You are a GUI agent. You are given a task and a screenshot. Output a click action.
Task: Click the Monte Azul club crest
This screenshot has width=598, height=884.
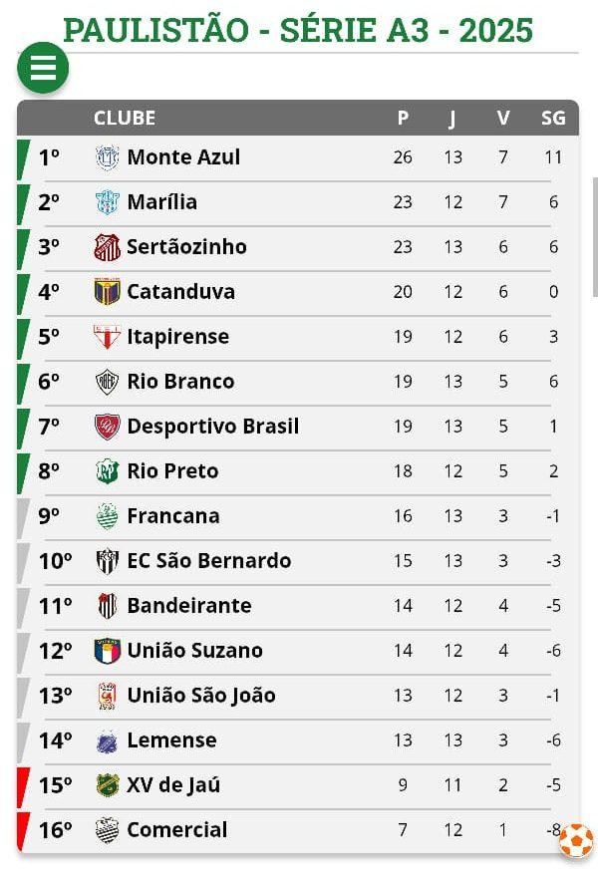(x=107, y=157)
